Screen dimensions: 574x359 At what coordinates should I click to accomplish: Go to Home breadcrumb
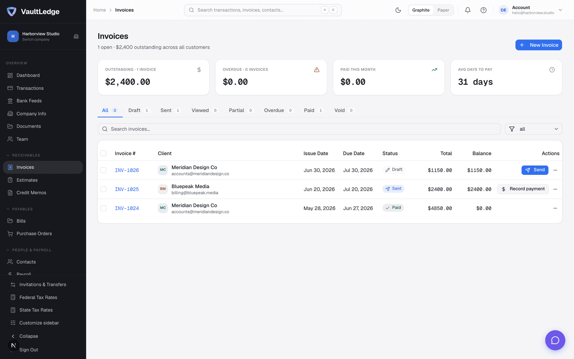pyautogui.click(x=99, y=10)
